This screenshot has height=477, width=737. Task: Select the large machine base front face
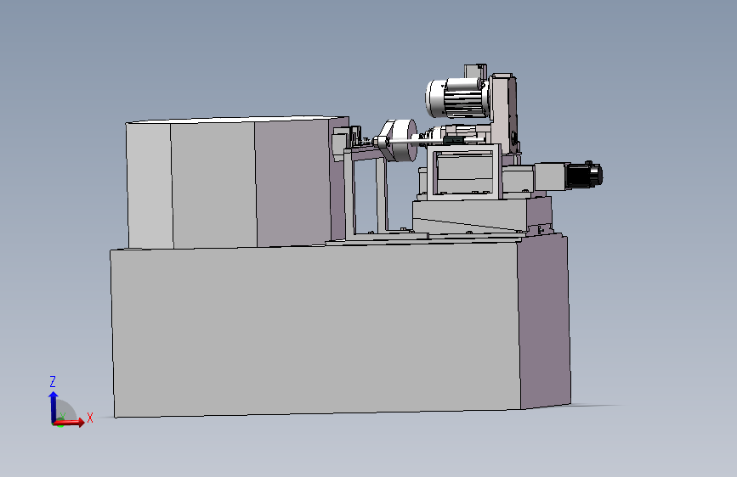pos(316,328)
